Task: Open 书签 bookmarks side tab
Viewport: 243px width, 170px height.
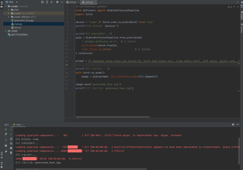Action: coord(1,165)
